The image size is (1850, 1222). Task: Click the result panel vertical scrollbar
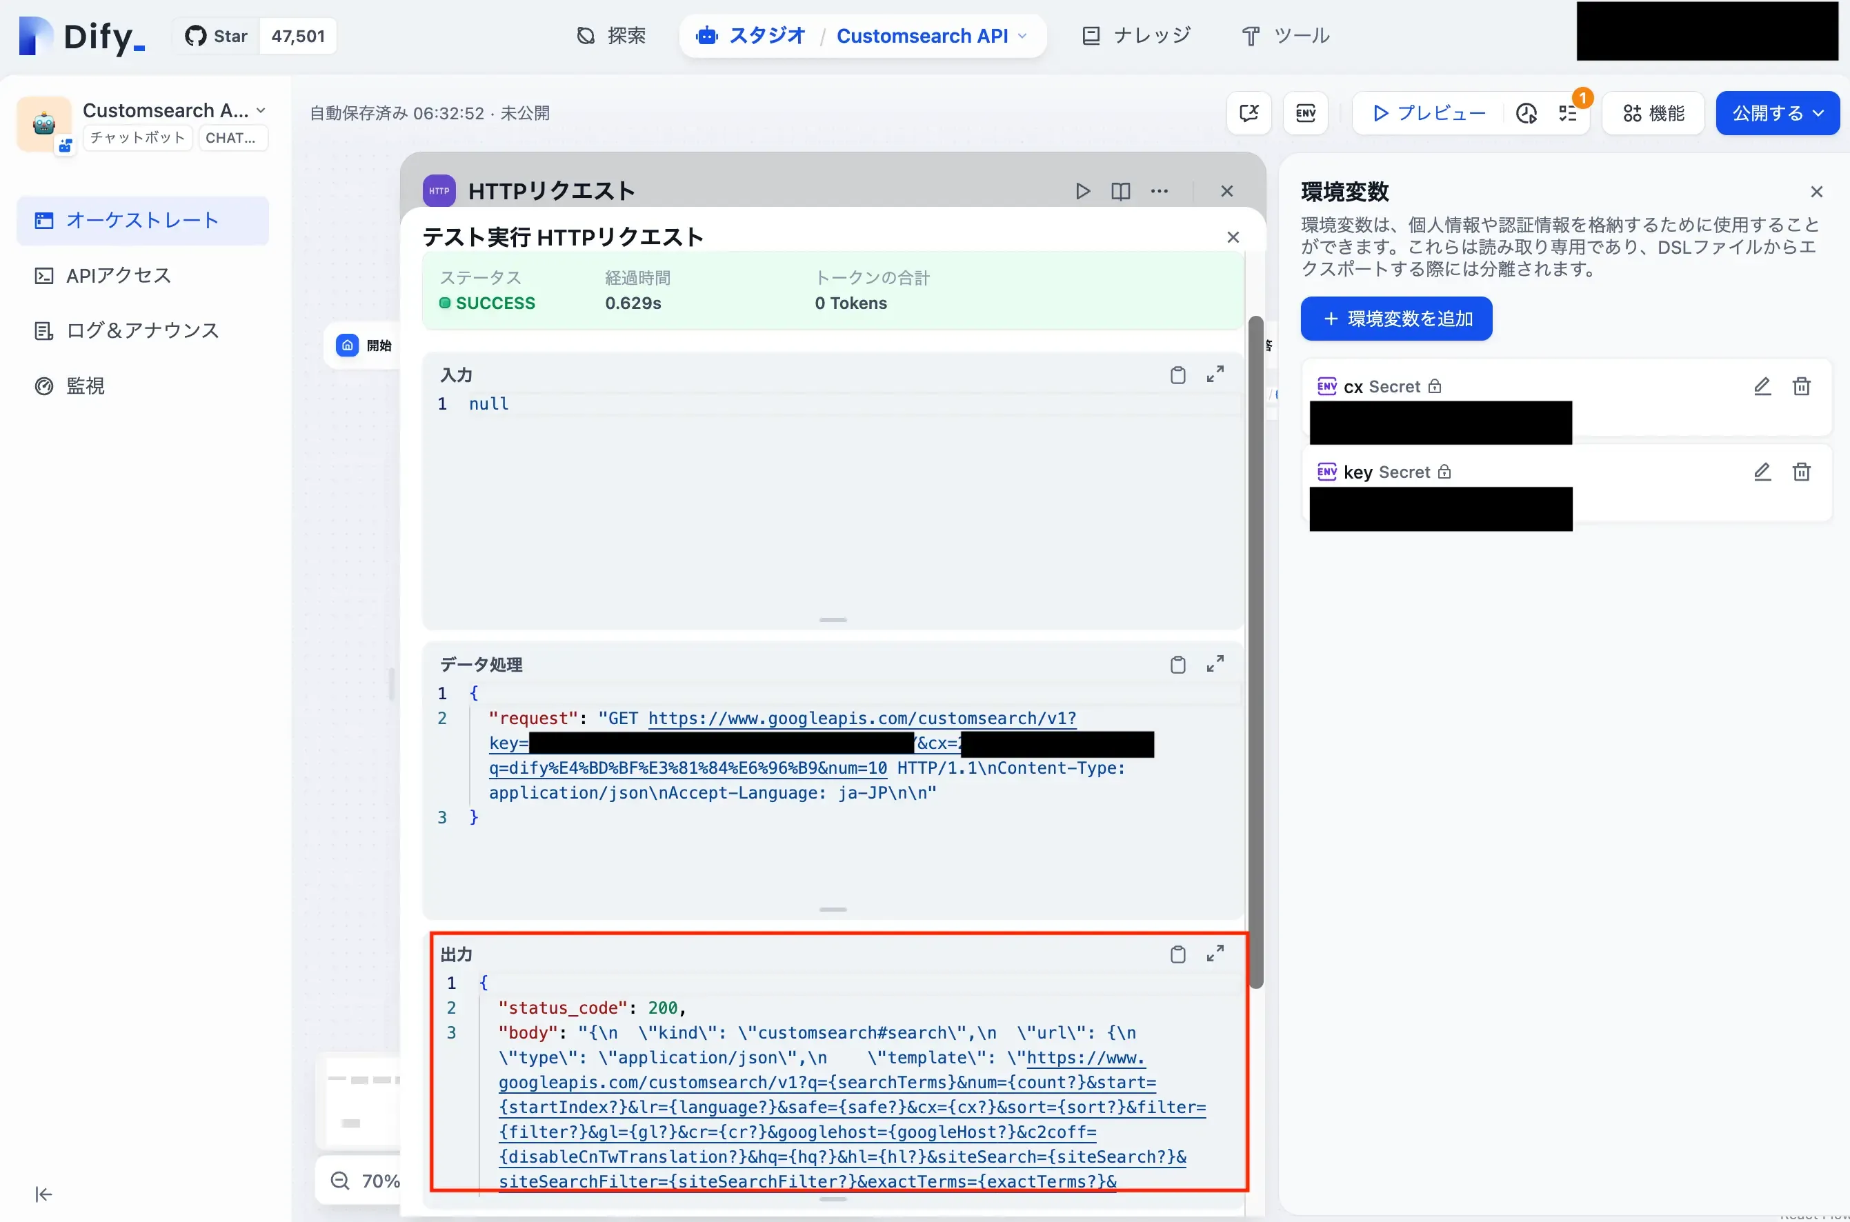[1255, 652]
